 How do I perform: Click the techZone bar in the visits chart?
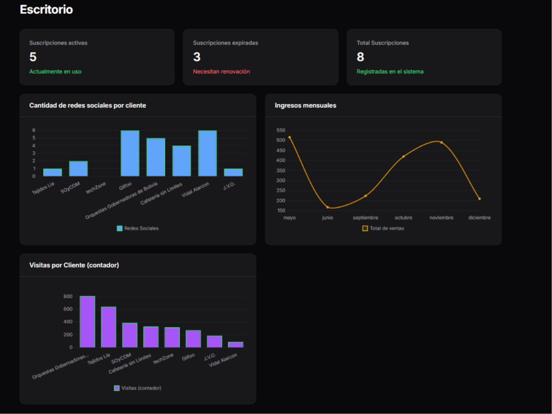click(x=172, y=337)
